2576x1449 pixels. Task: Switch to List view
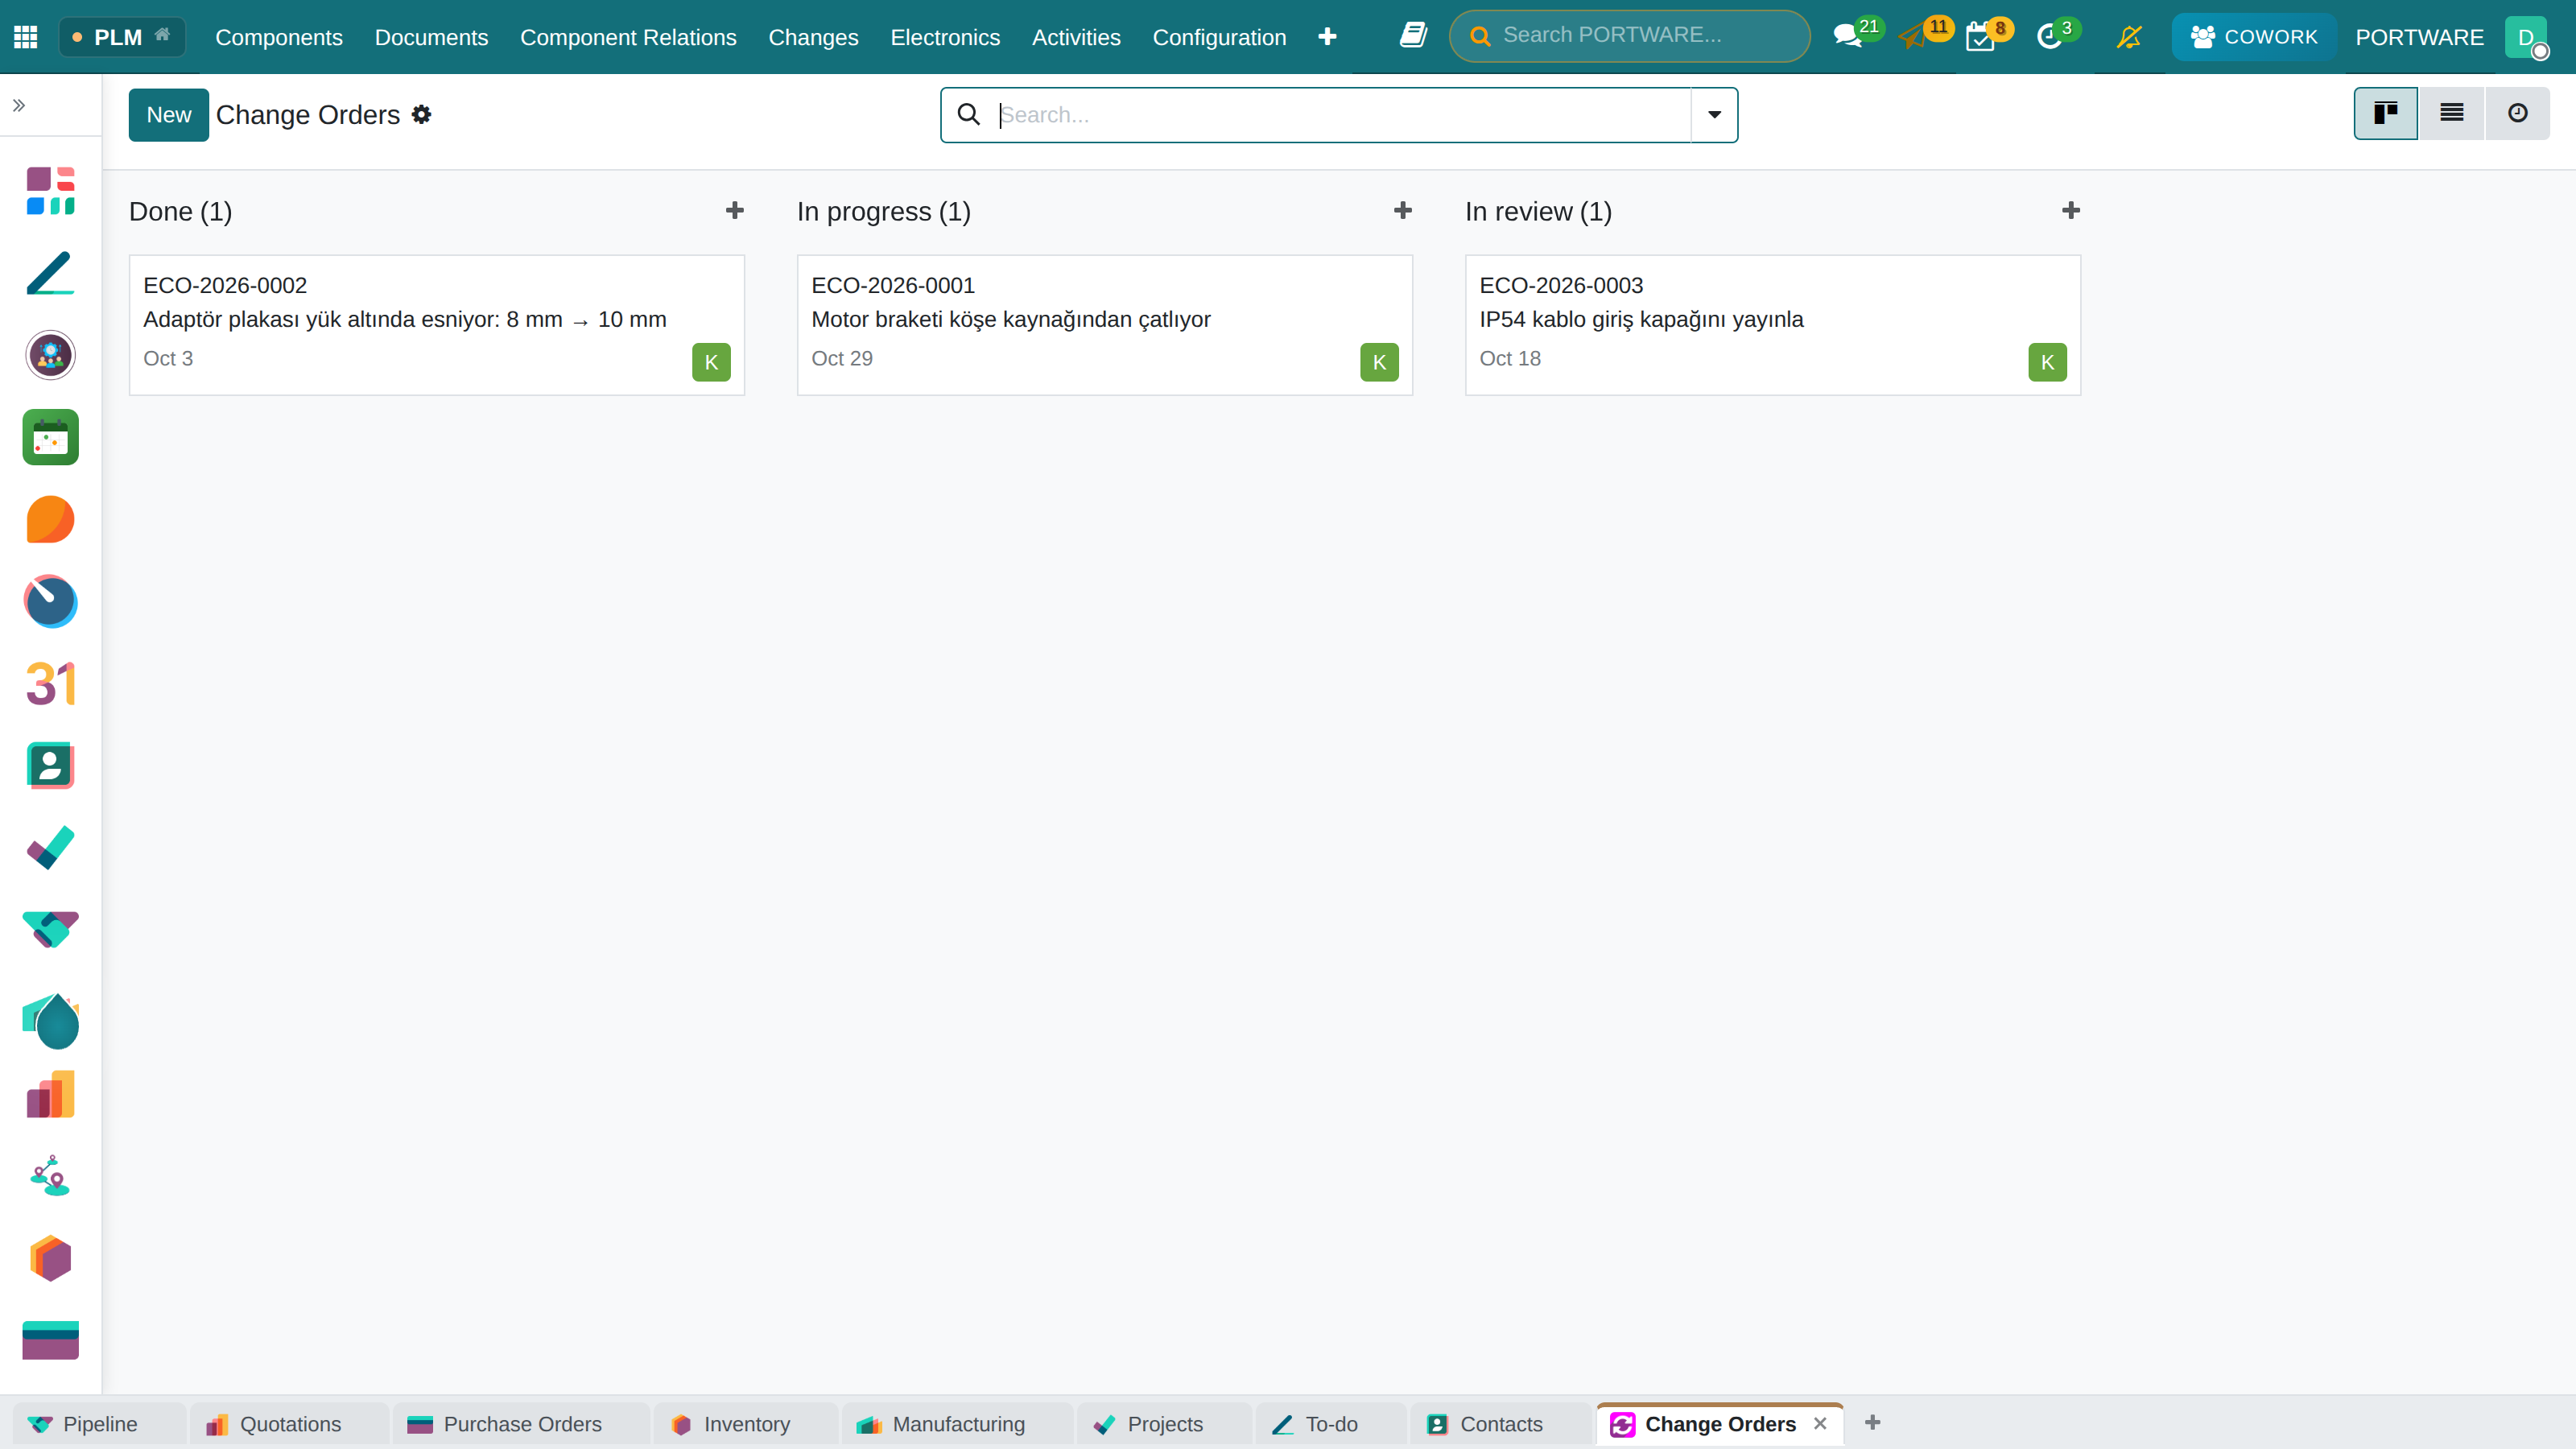point(2452,113)
